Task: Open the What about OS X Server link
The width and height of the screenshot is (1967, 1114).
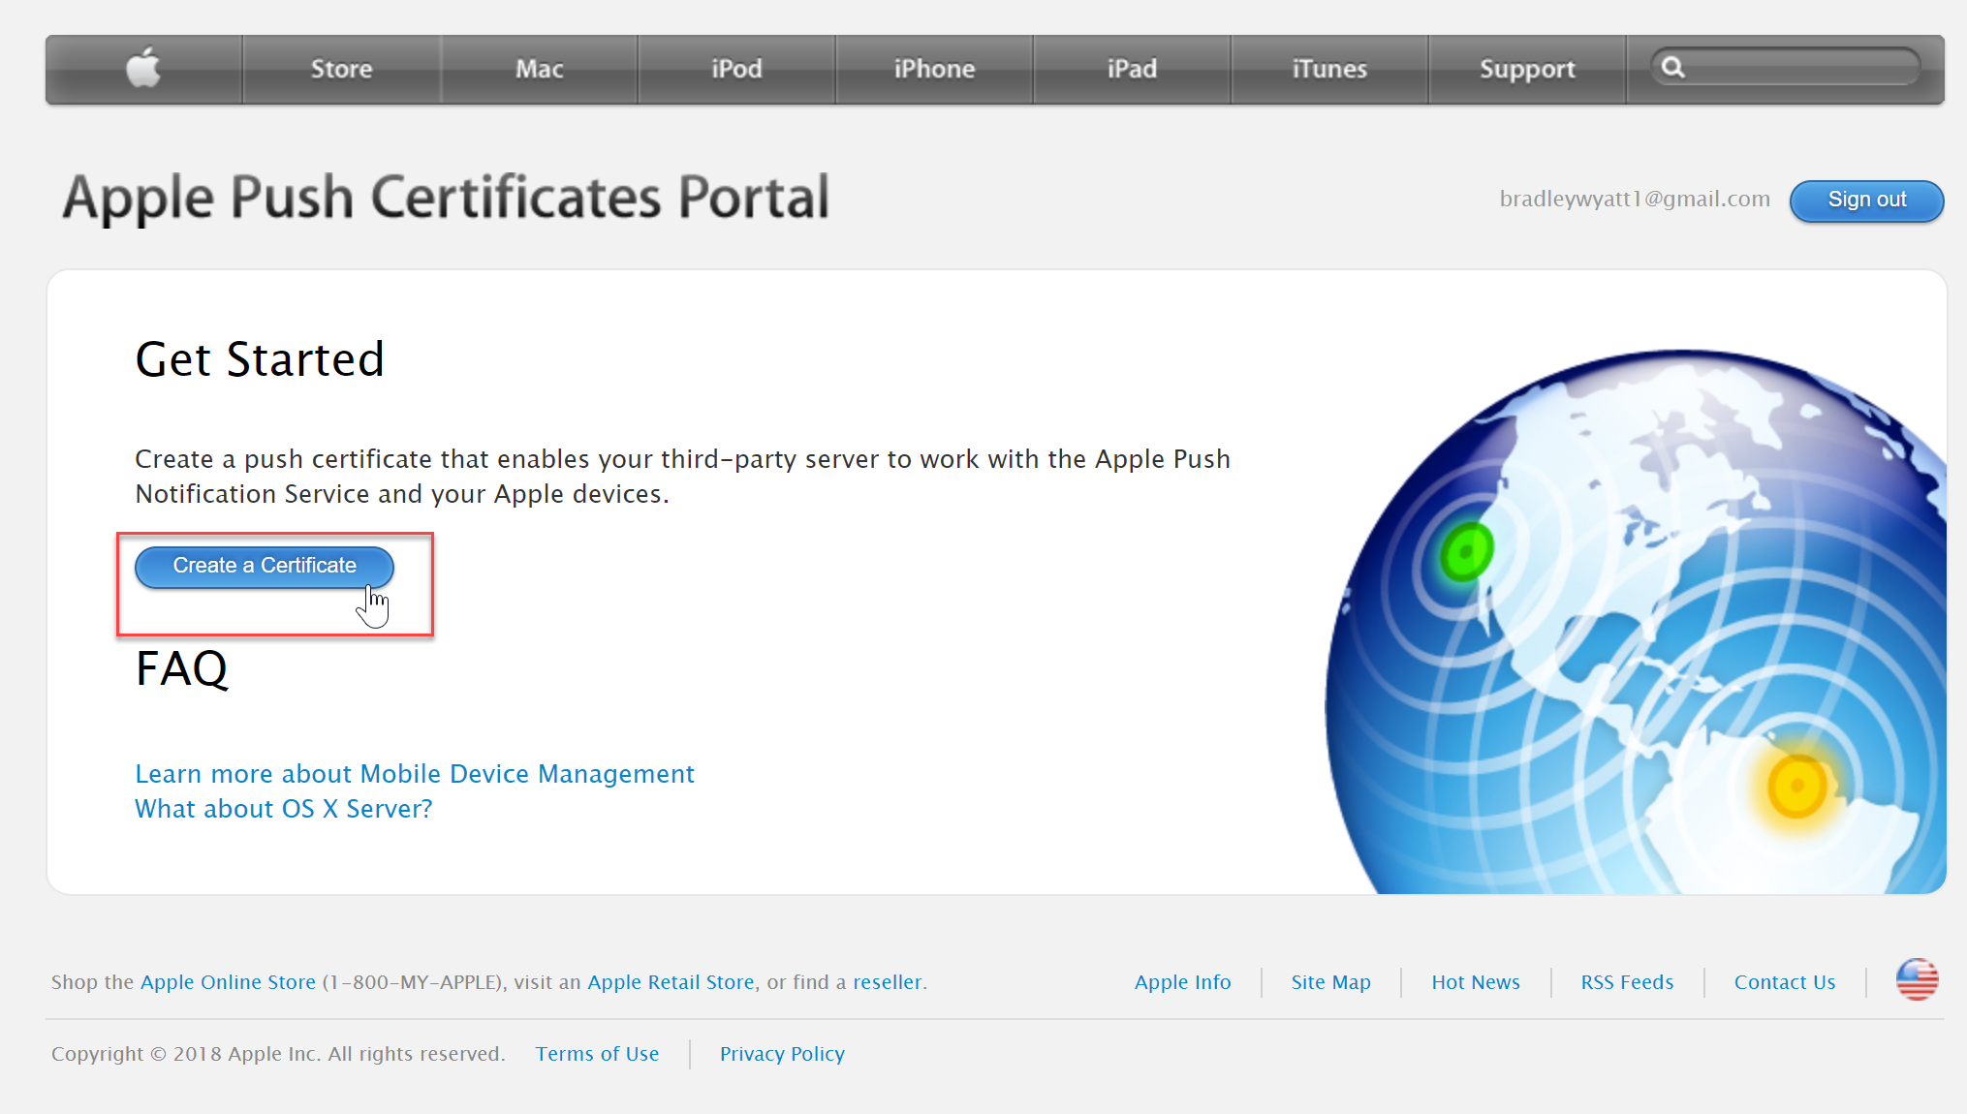Action: click(284, 809)
